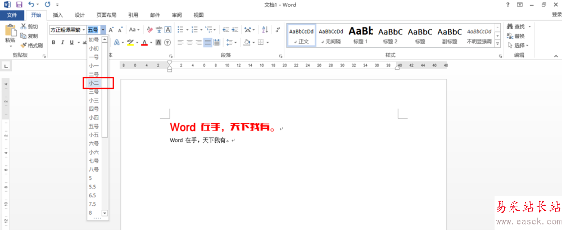Decrease font size with shrink font icon
Image resolution: width=562 pixels, height=230 pixels.
[x=120, y=29]
